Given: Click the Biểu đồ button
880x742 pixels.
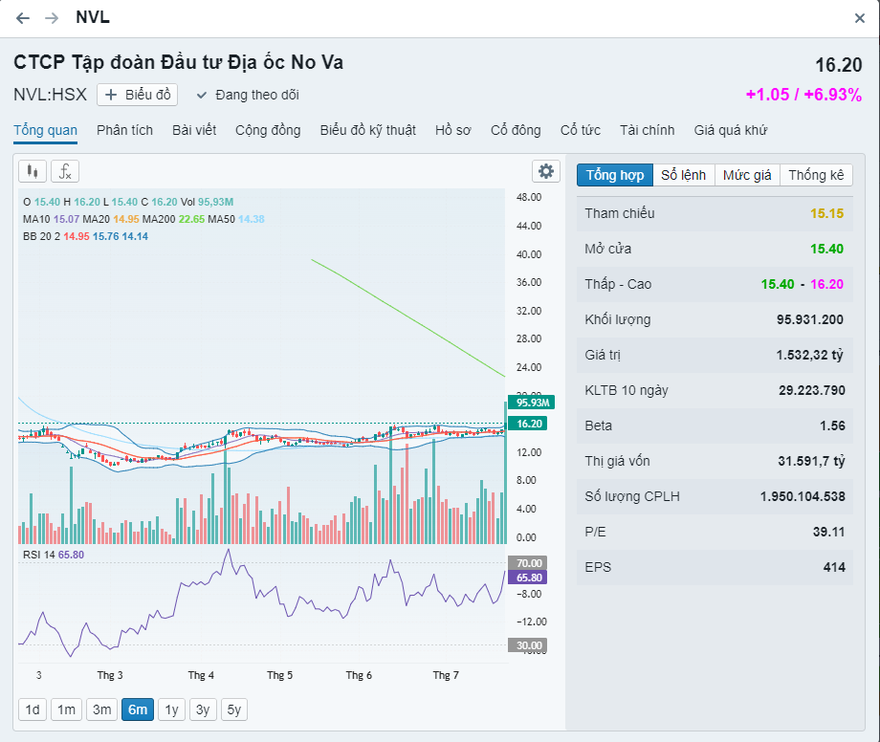Looking at the screenshot, I should tap(138, 95).
